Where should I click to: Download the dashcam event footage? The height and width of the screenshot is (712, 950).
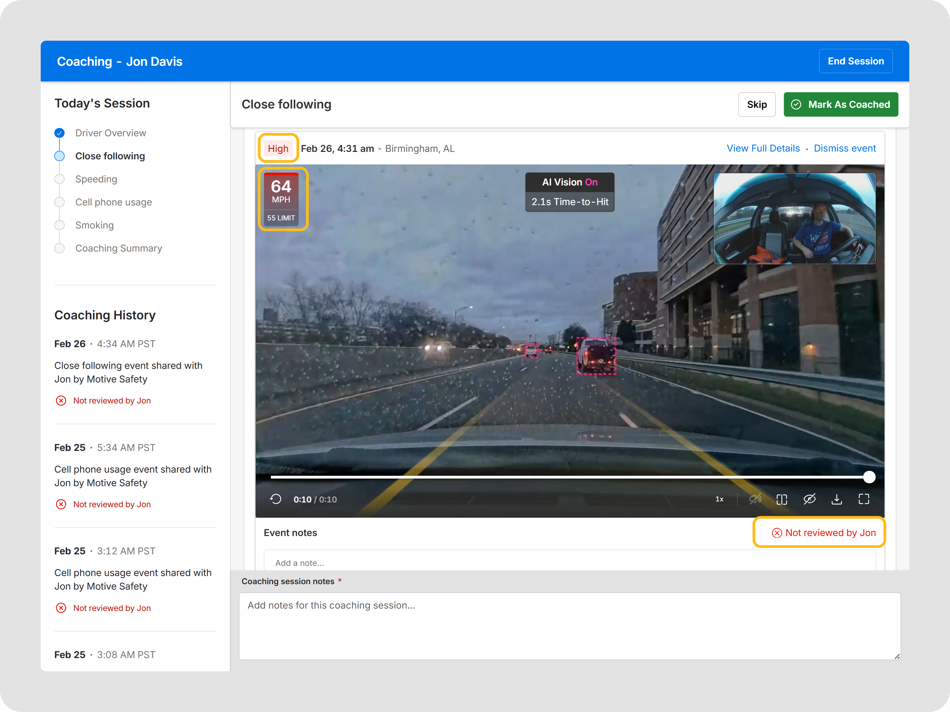point(837,499)
